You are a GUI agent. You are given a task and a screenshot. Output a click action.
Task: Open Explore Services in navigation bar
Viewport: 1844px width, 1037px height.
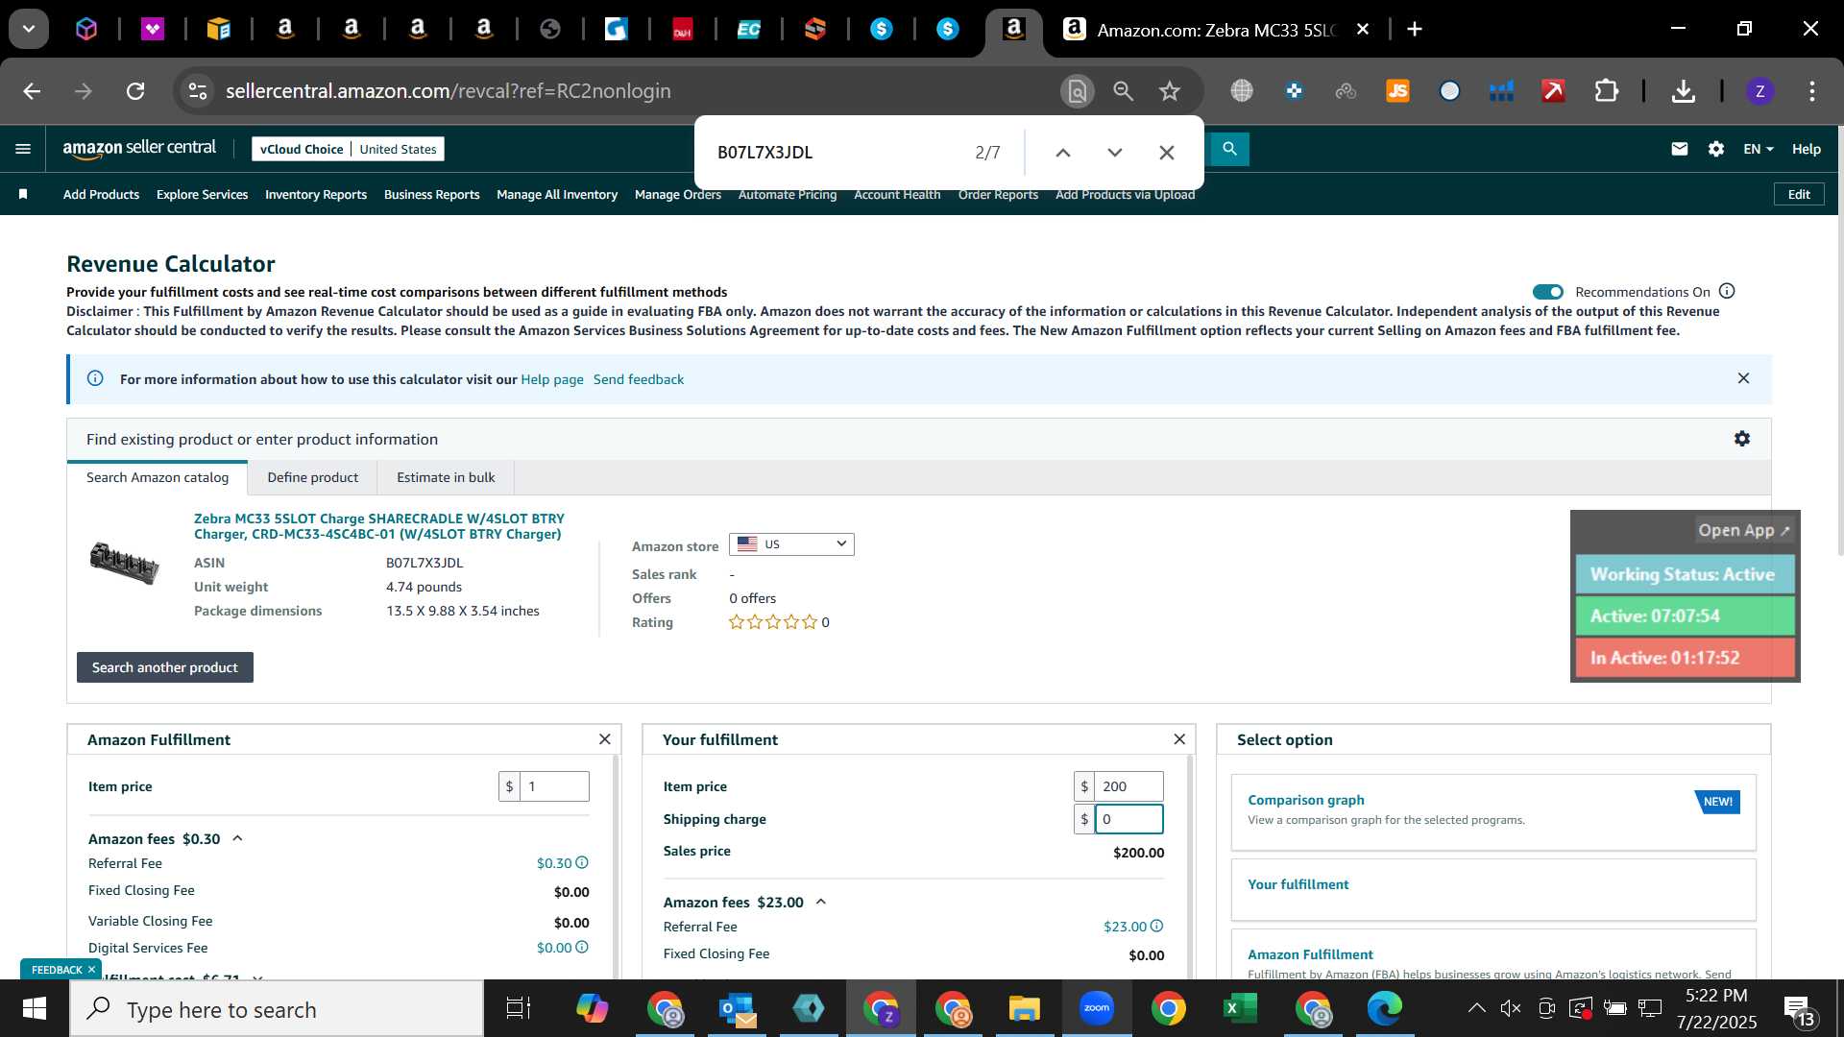202,194
